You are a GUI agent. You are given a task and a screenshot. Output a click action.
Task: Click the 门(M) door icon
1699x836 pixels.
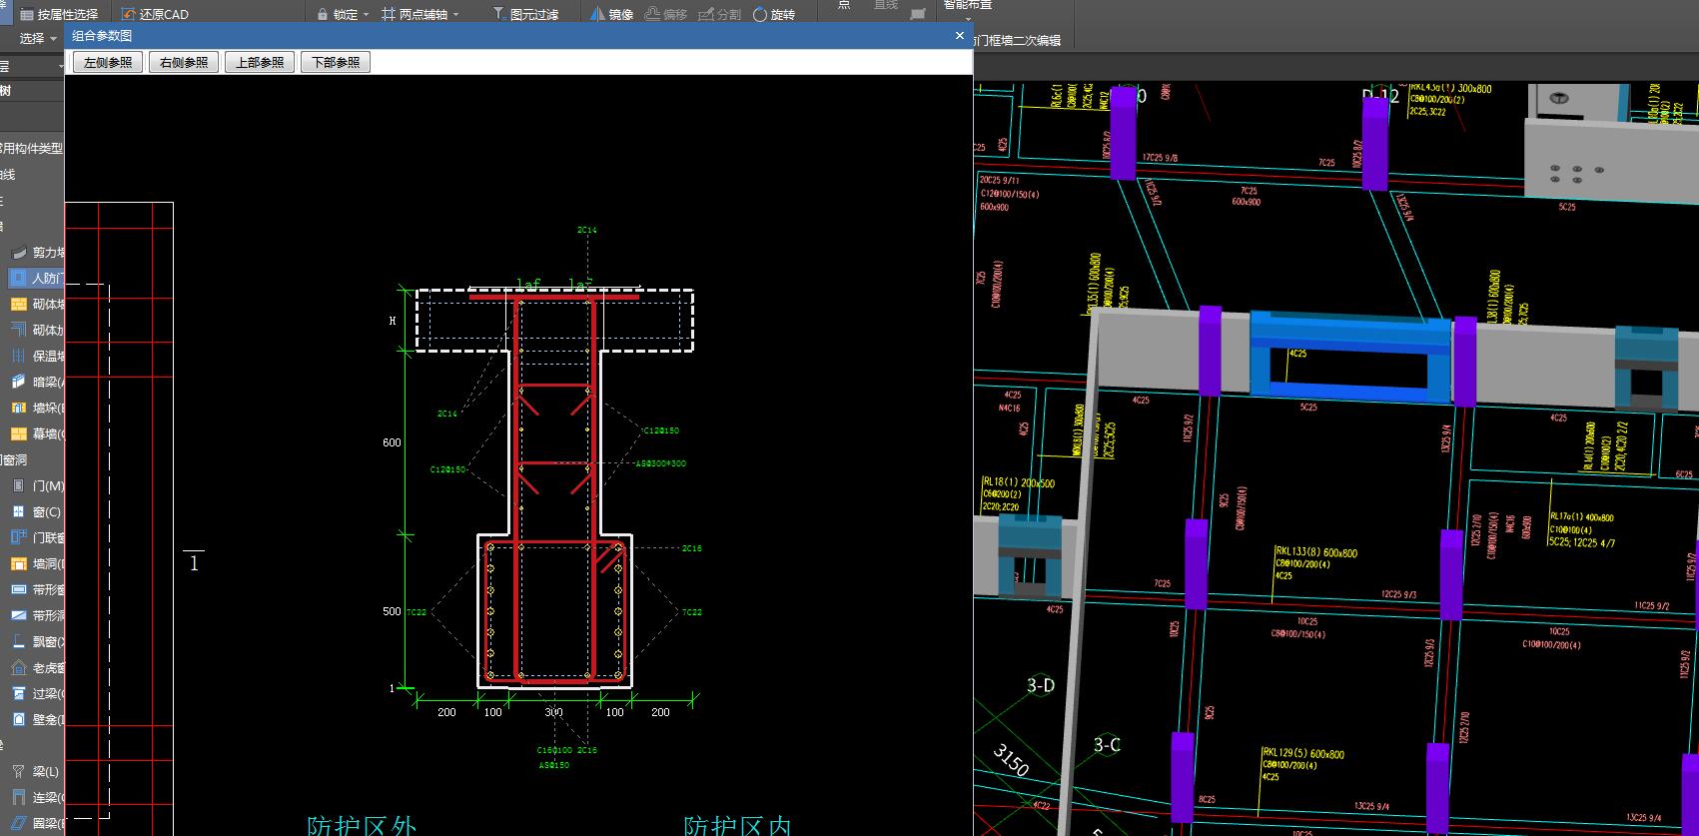click(x=18, y=486)
